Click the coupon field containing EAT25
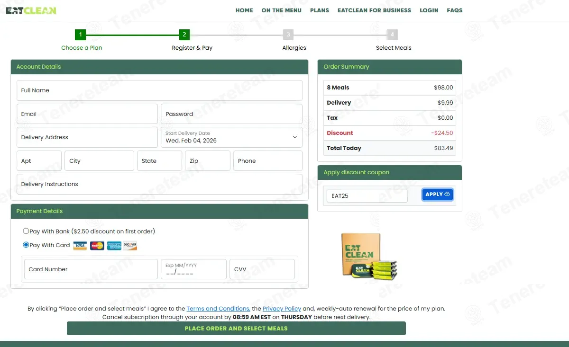This screenshot has width=569, height=347. [x=367, y=196]
